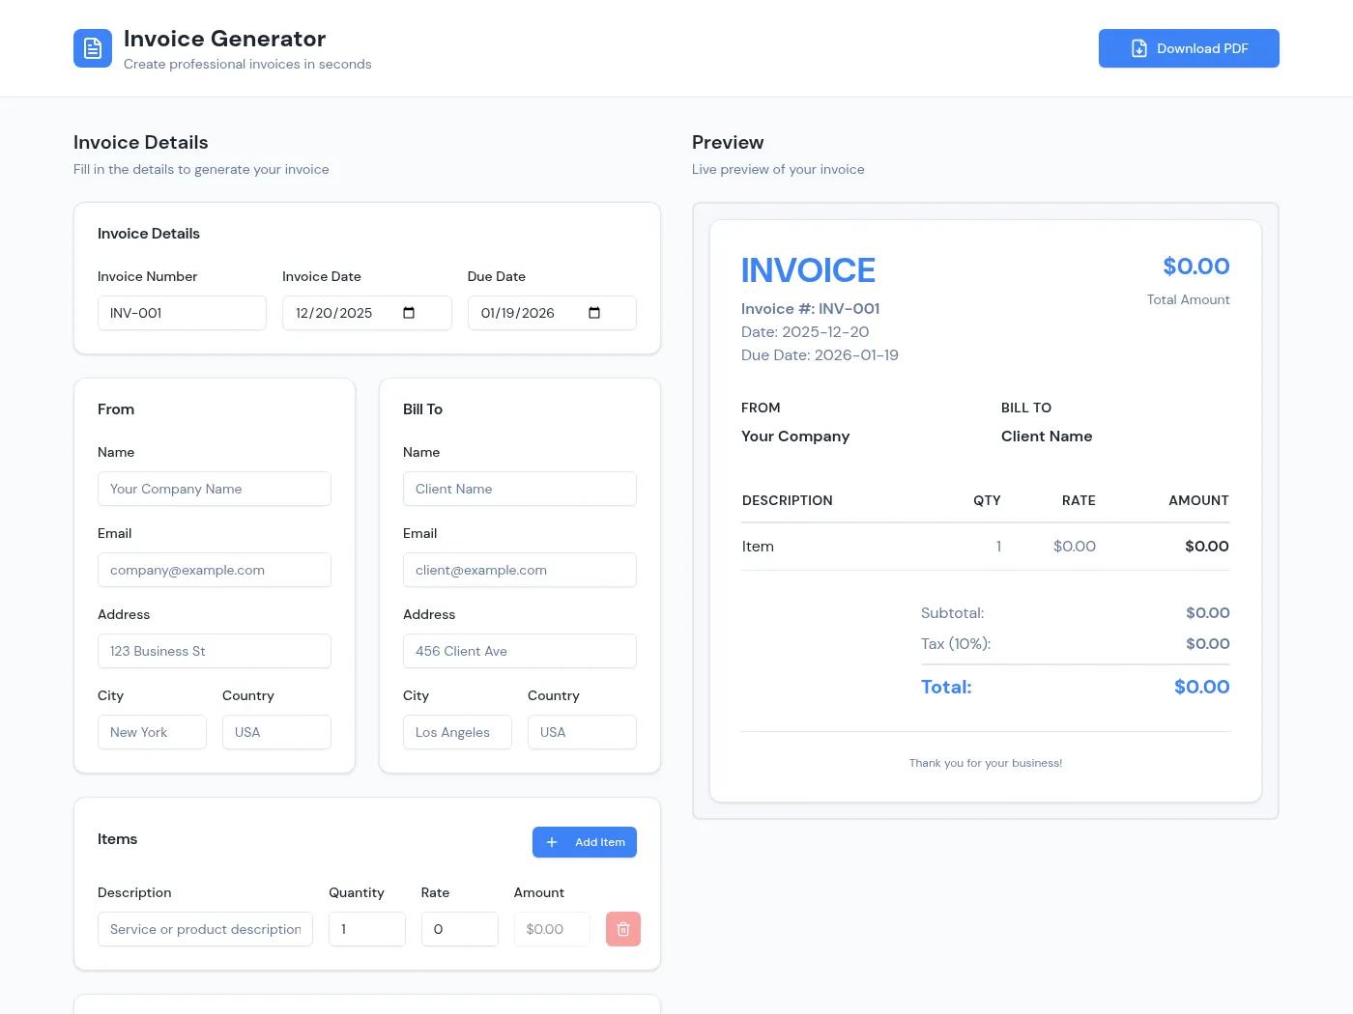Click the item Description input field
Image resolution: width=1353 pixels, height=1014 pixels.
point(205,929)
